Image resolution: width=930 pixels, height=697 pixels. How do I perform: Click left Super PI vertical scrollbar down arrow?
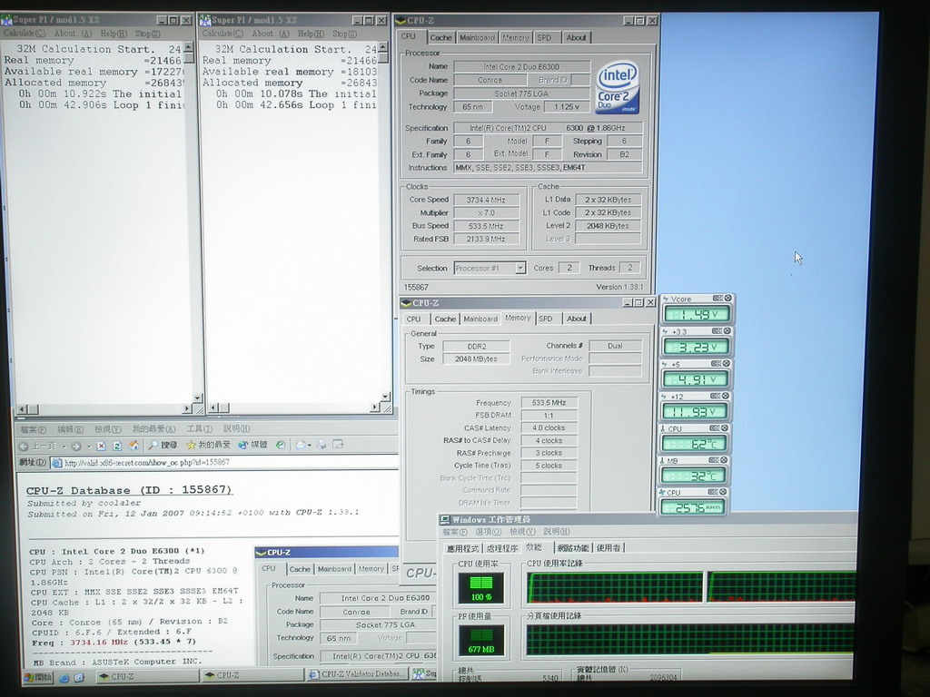(198, 398)
